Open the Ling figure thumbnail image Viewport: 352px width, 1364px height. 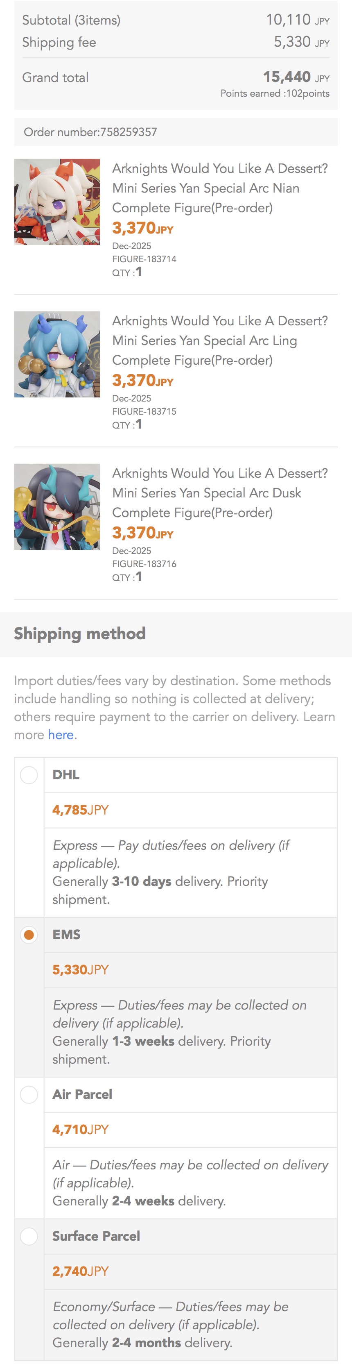click(x=56, y=354)
